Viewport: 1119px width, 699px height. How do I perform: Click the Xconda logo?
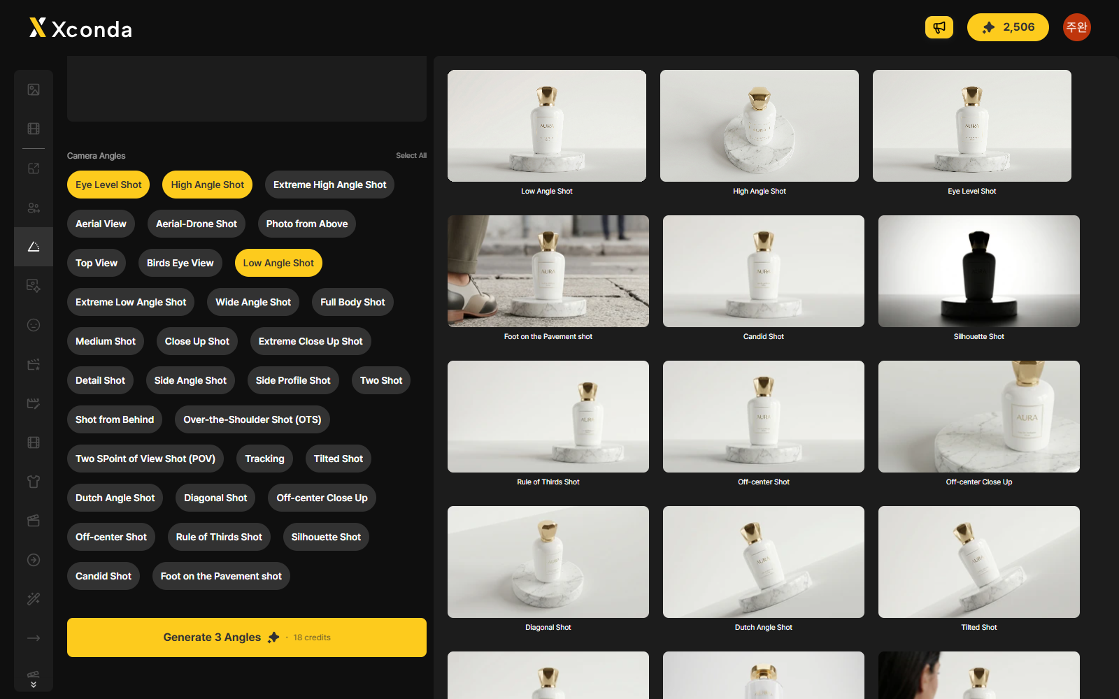[80, 28]
